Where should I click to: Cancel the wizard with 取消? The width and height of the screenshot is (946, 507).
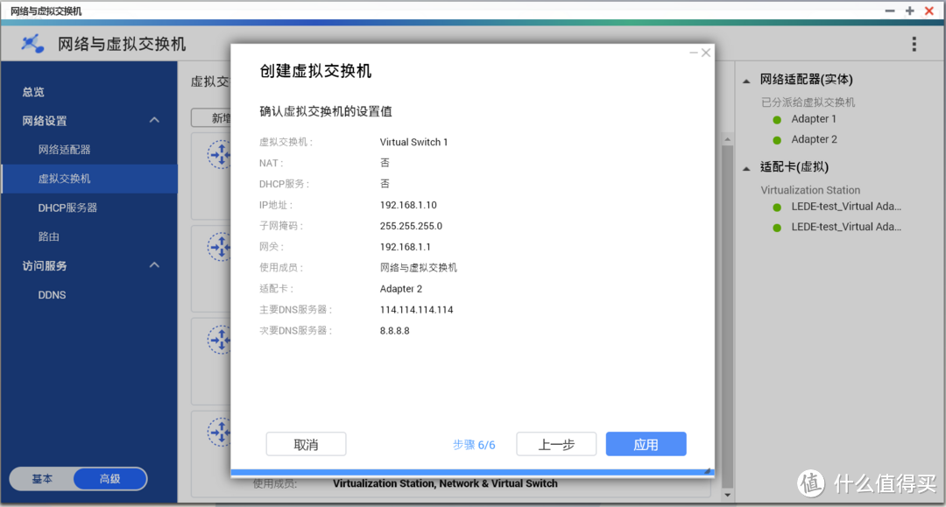(306, 444)
